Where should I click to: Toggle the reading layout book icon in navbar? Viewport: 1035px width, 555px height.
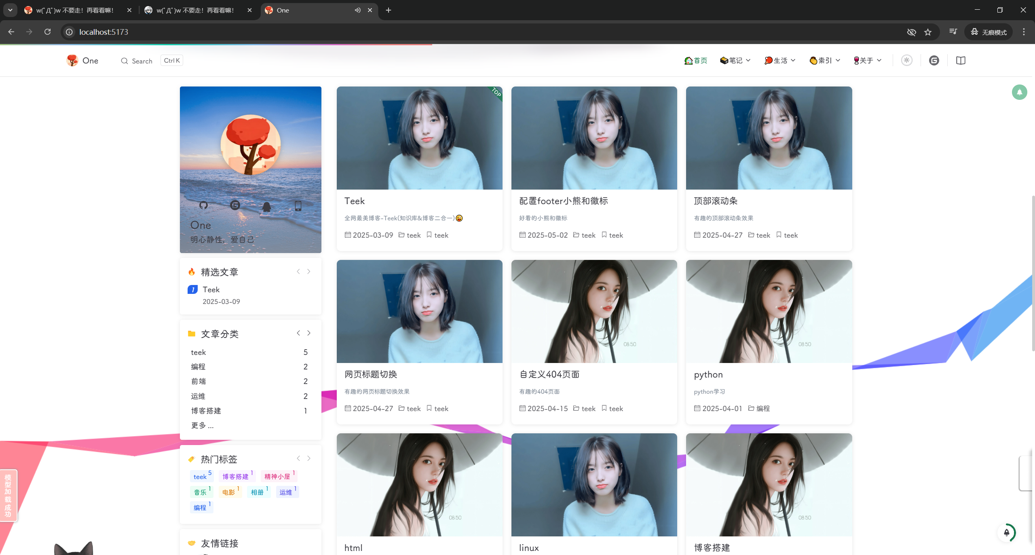[961, 61]
